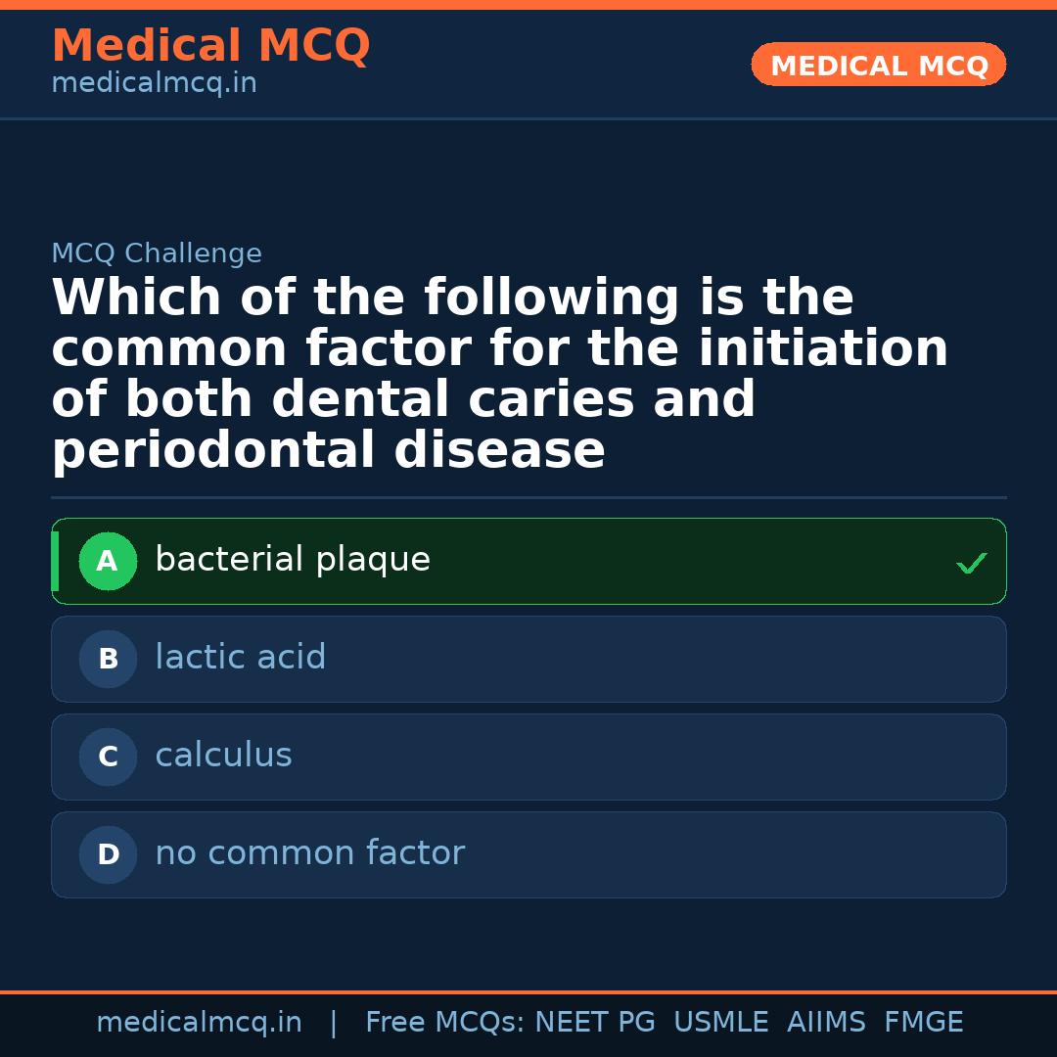Screen dimensions: 1057x1057
Task: Pick the D option circle
Action: point(108,855)
